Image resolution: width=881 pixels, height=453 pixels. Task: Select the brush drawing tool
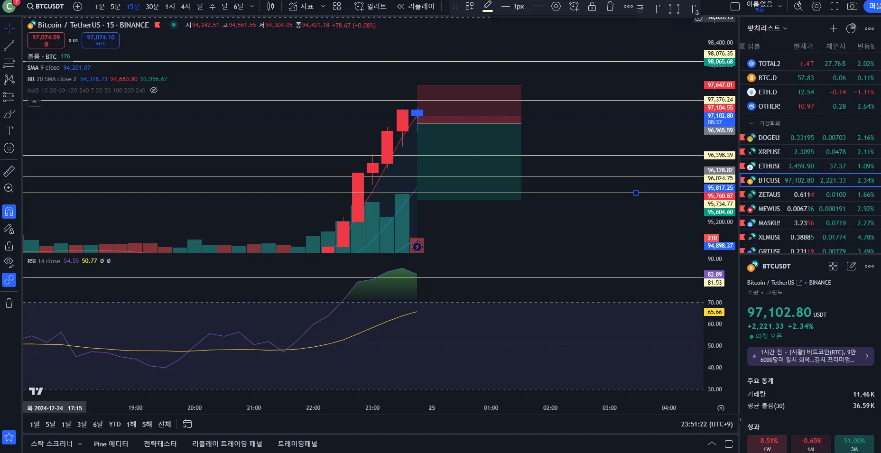click(9, 114)
